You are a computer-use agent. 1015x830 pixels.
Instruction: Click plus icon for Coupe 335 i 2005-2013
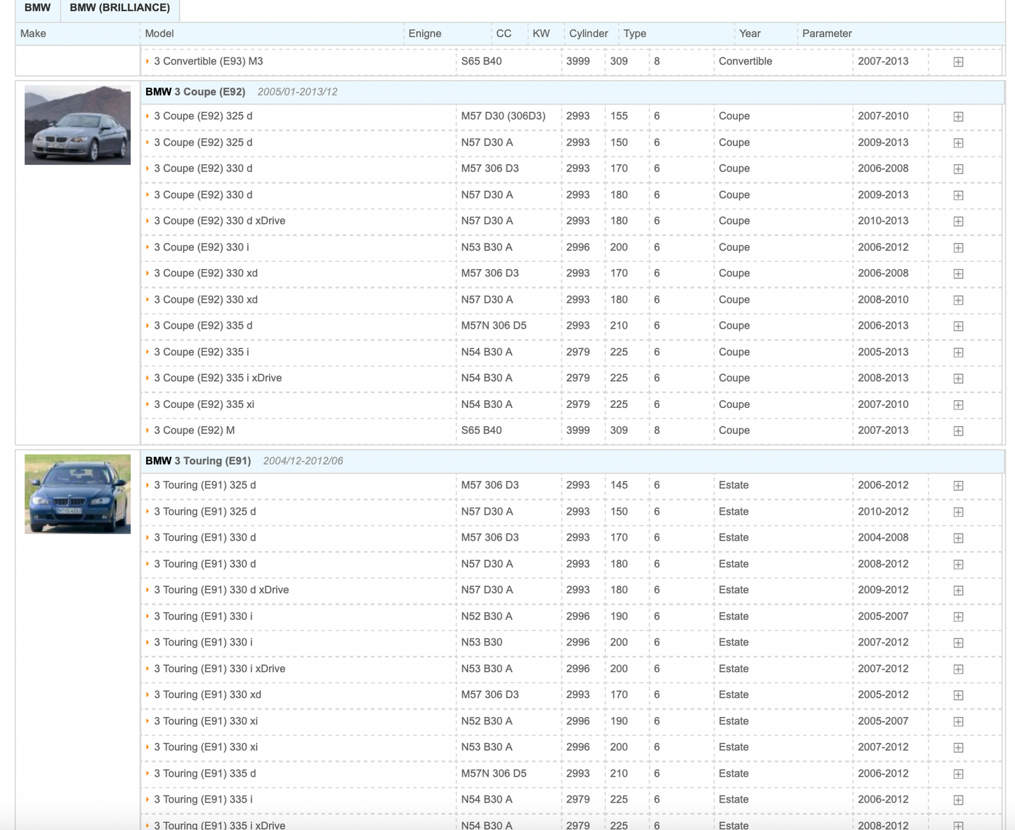tap(958, 353)
